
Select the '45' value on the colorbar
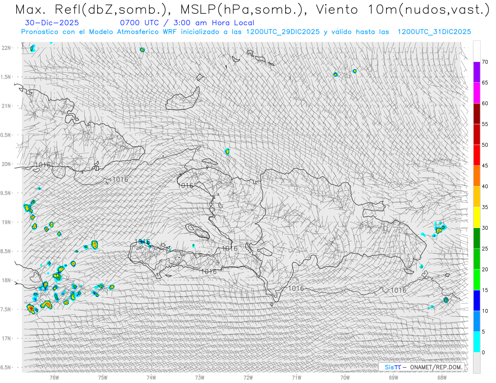coord(485,166)
